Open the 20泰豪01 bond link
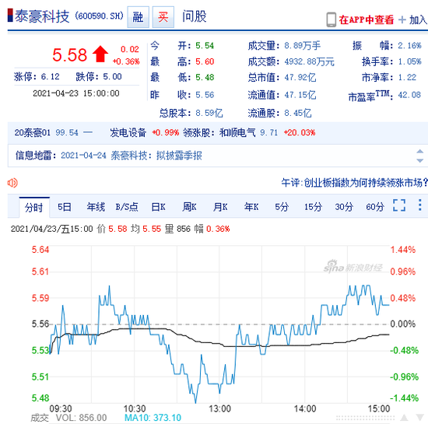 [x=33, y=132]
